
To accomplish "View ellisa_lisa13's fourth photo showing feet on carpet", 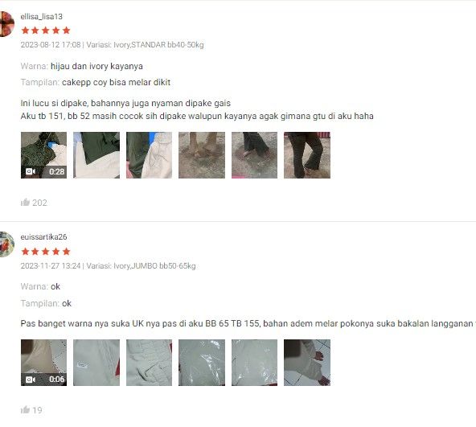I will [x=202, y=155].
